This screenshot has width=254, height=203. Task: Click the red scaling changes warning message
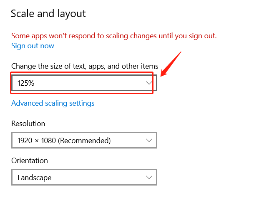click(114, 35)
